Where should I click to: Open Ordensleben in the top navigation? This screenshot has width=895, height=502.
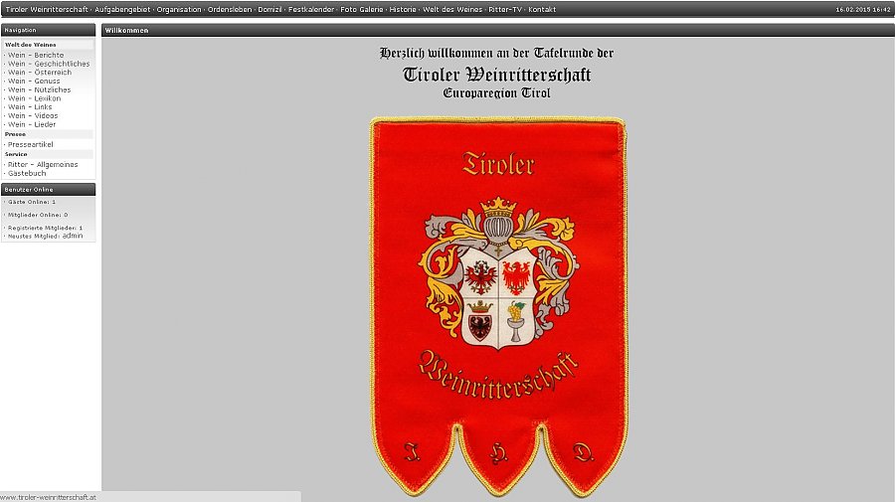pos(230,9)
